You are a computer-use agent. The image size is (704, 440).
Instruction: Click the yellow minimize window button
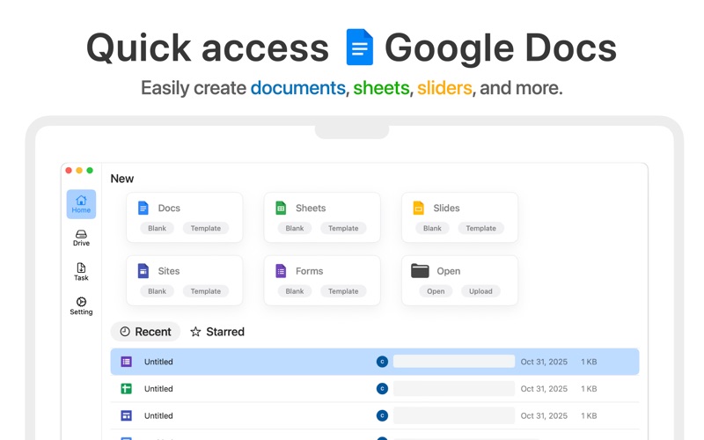pos(79,170)
